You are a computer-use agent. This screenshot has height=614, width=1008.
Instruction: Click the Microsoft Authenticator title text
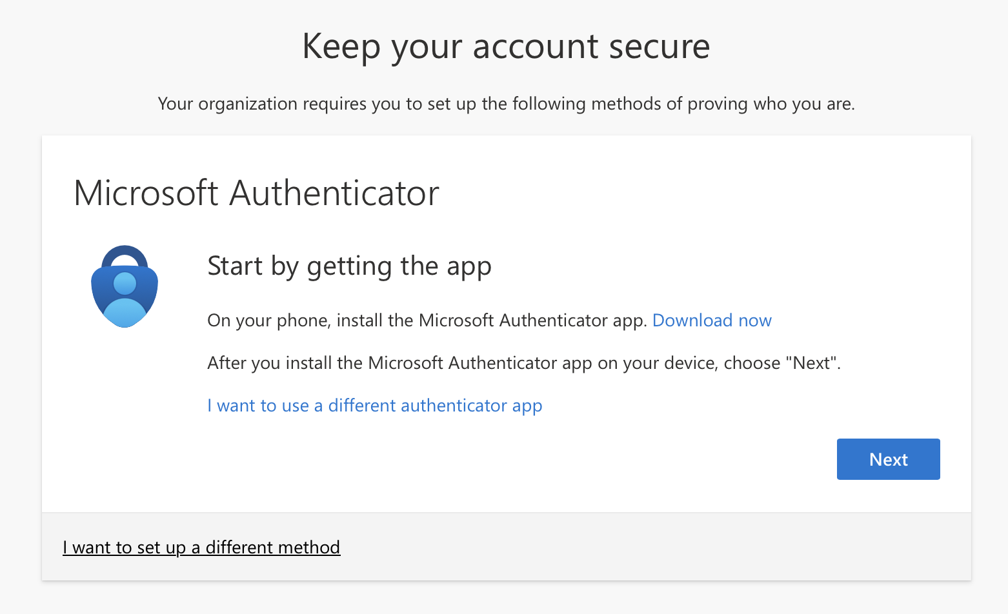(257, 193)
